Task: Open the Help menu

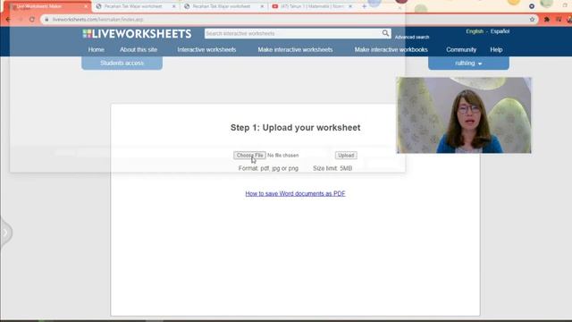Action: coord(496,50)
